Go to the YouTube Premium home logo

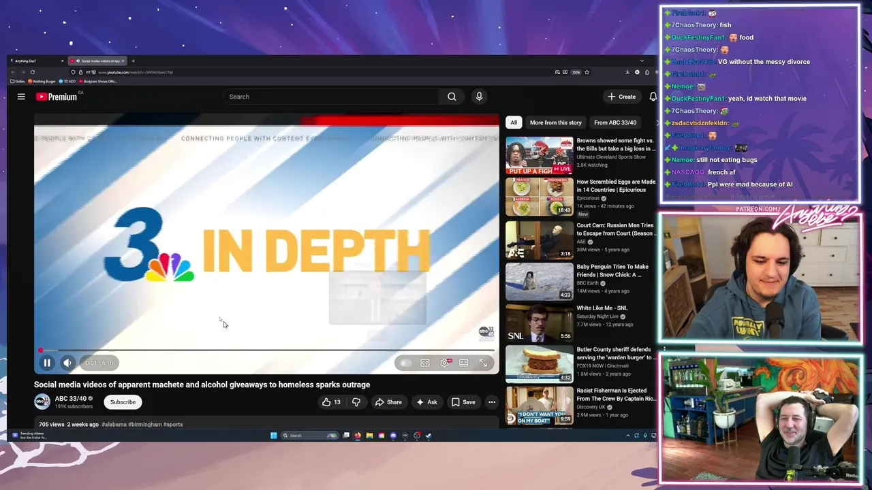tap(57, 97)
